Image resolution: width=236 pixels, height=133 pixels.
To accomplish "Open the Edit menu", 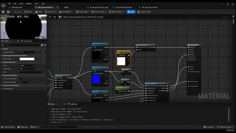I will pyautogui.click(x=15, y=4).
